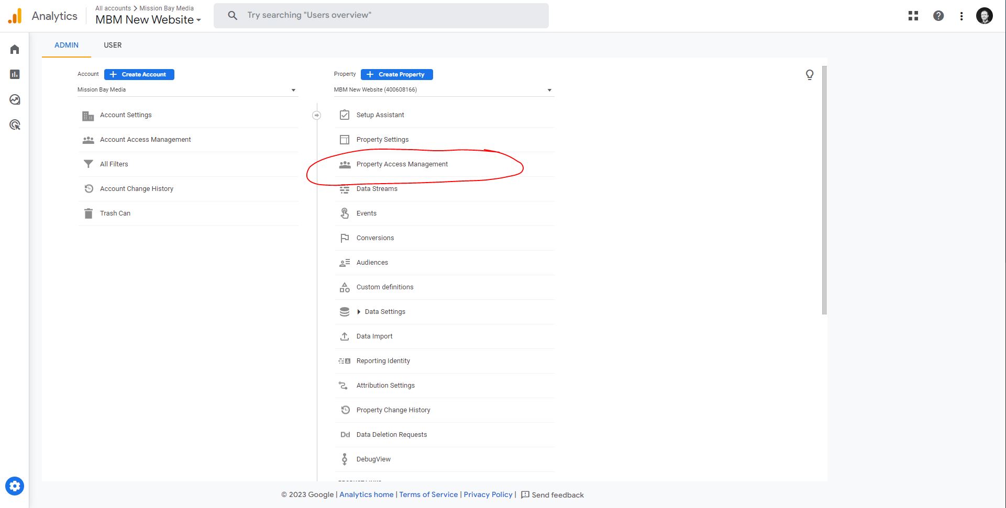Open the Analytics home link
Image resolution: width=1006 pixels, height=508 pixels.
pos(367,494)
